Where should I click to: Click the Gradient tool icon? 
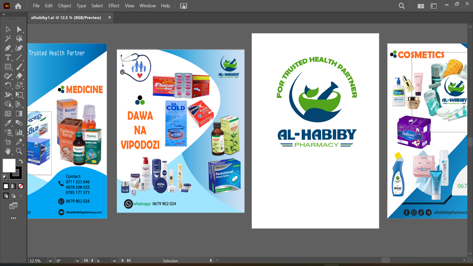[19, 114]
